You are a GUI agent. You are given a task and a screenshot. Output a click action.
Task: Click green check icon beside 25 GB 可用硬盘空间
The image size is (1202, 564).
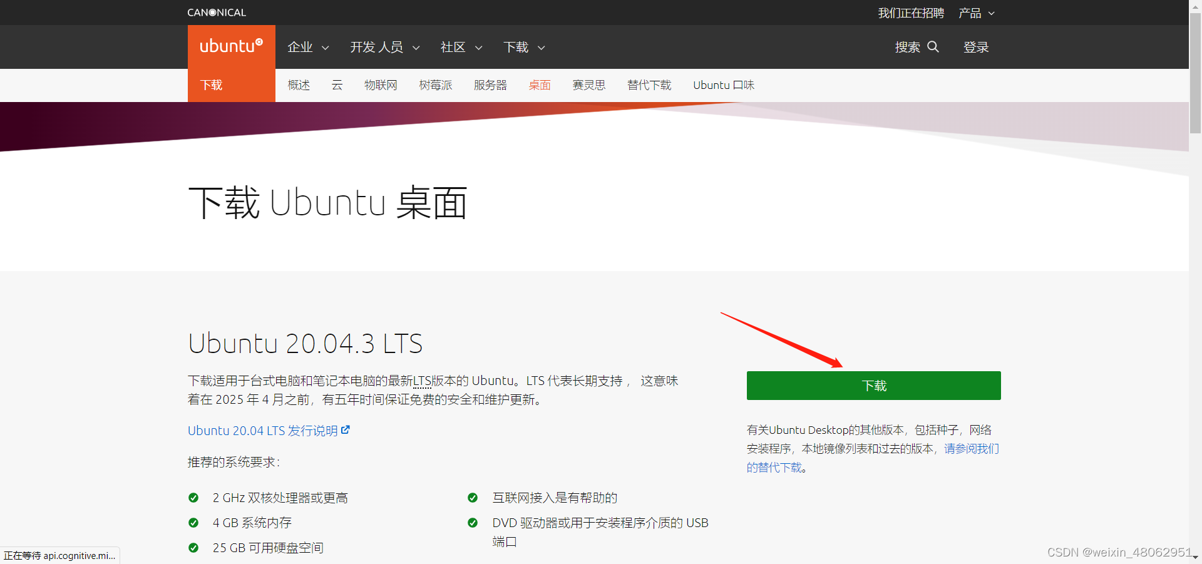(x=193, y=548)
